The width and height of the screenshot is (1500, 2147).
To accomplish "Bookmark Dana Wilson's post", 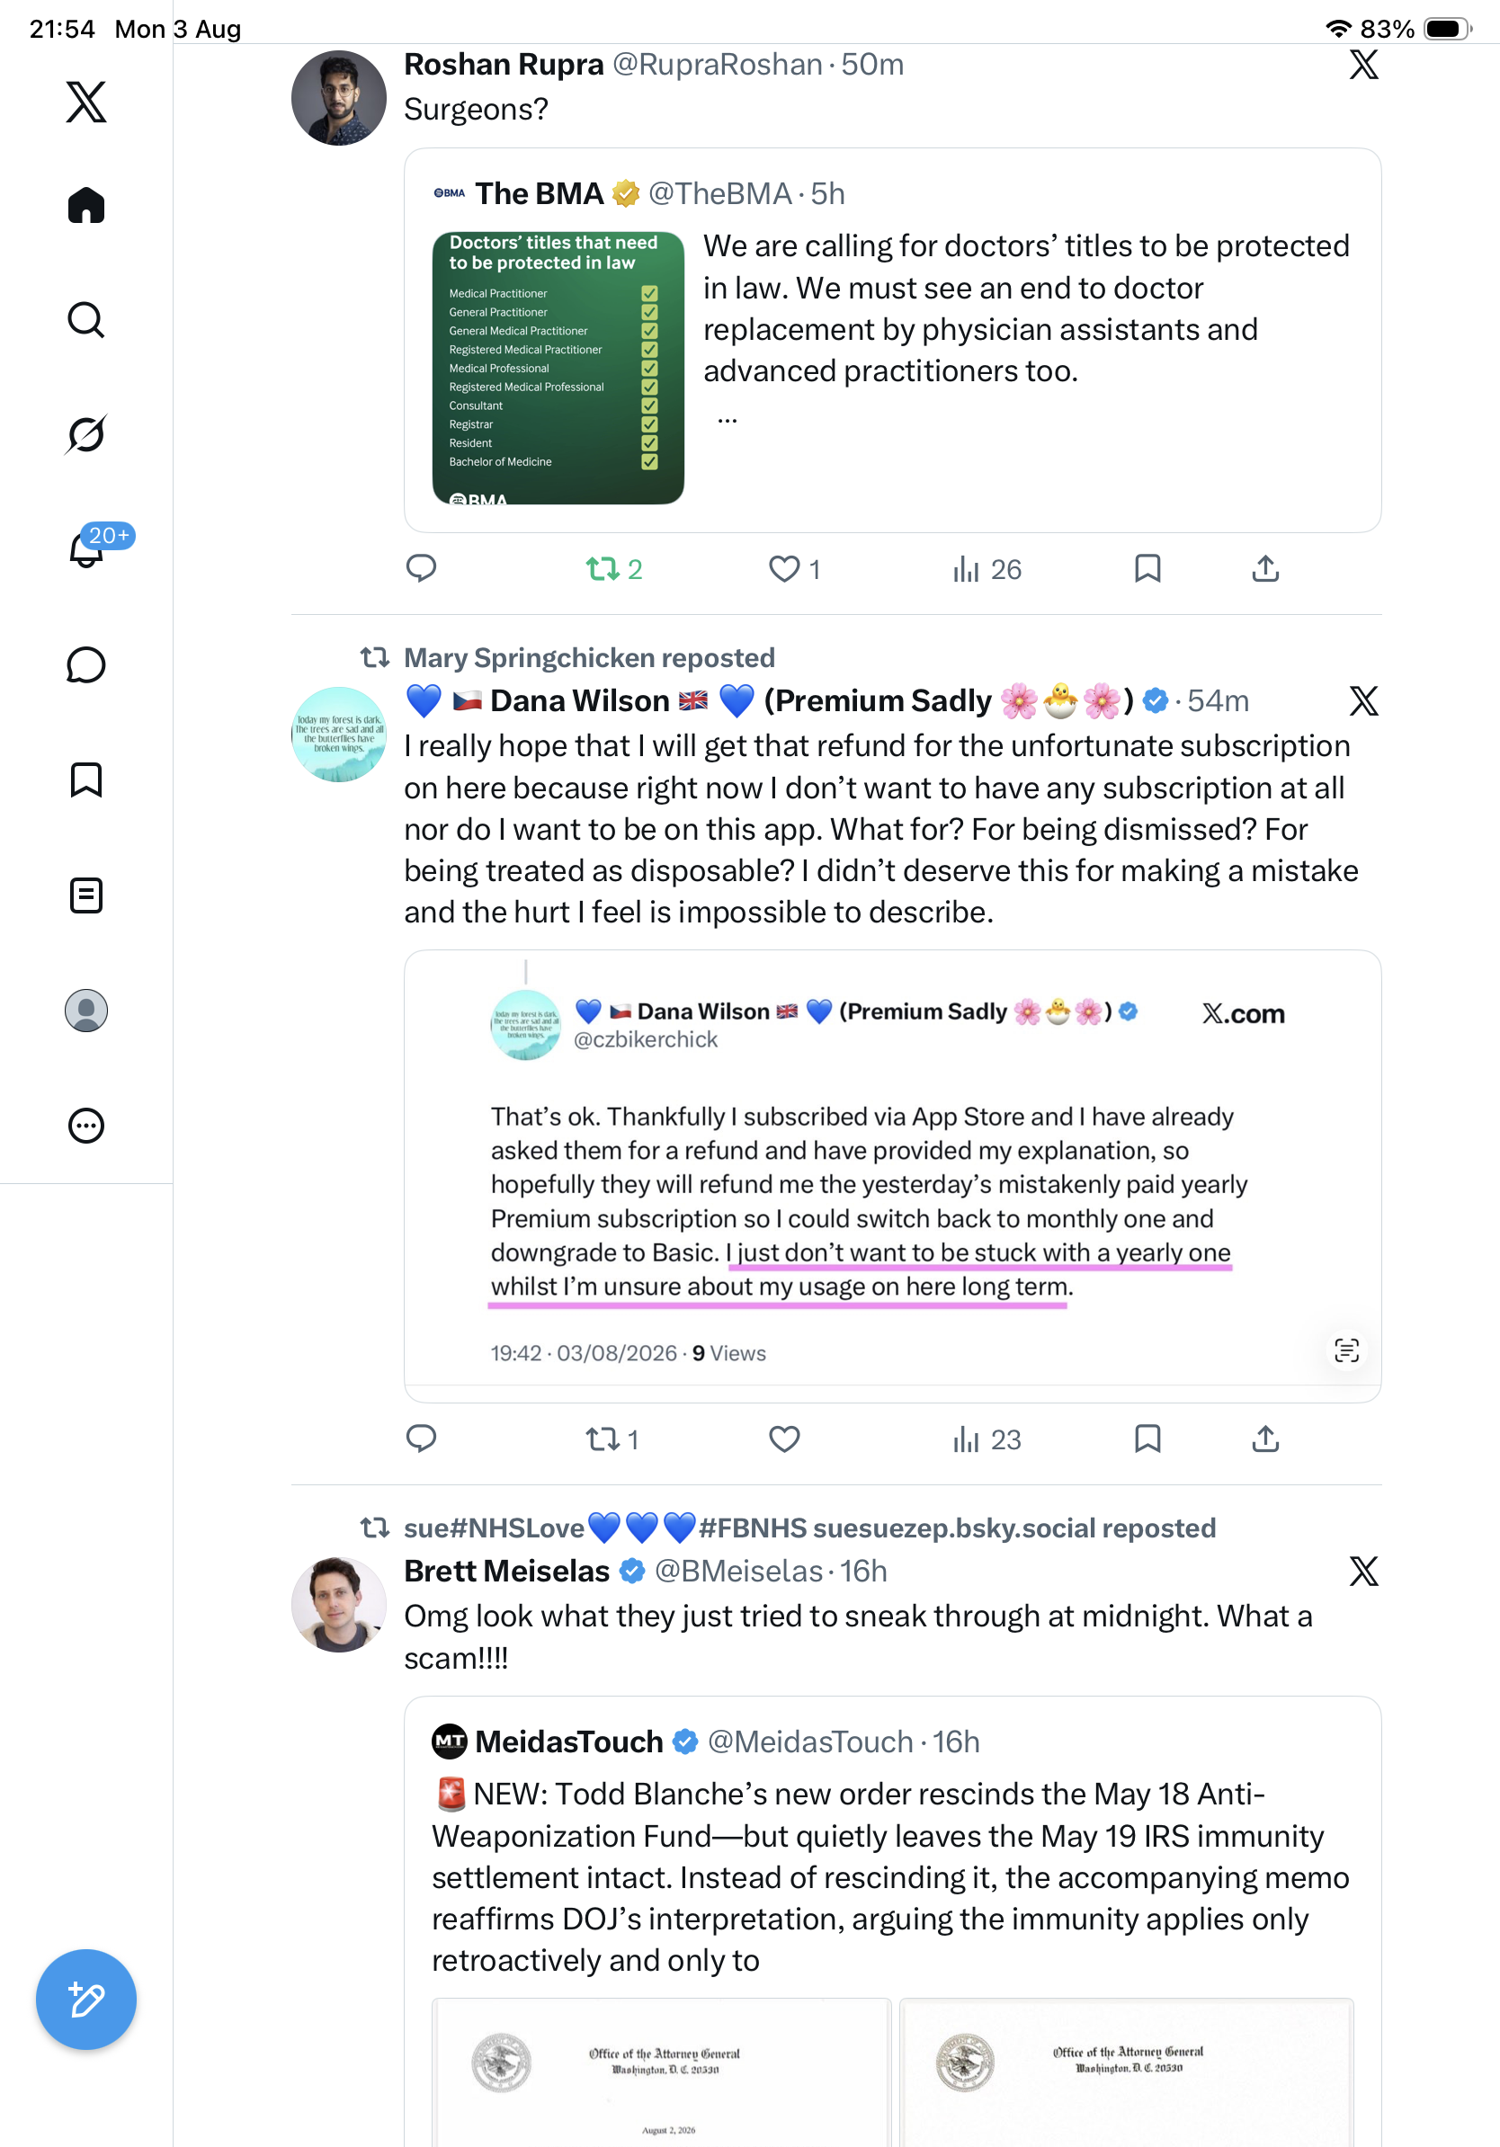I will click(1147, 1439).
